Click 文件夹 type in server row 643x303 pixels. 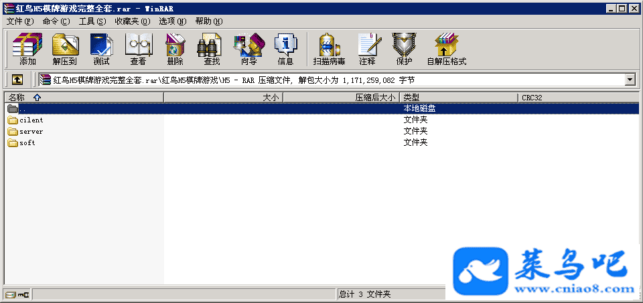(415, 132)
